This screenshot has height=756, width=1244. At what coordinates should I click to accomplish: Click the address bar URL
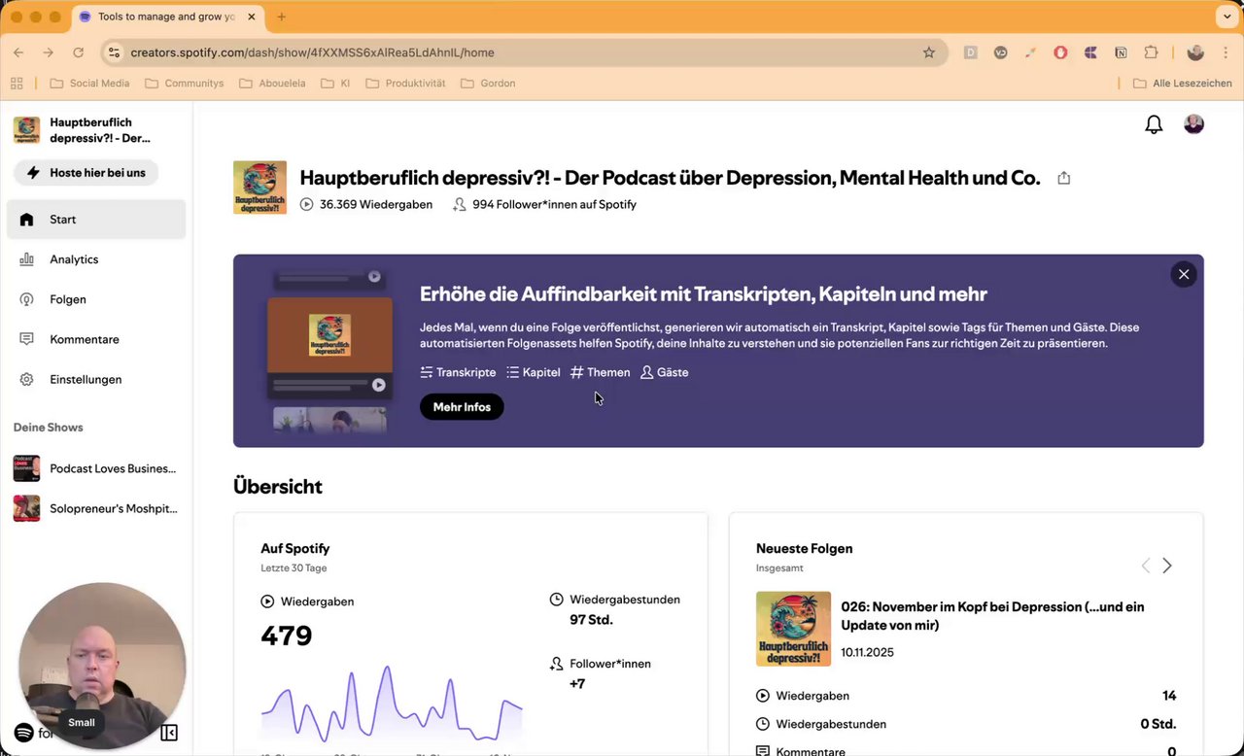(312, 52)
